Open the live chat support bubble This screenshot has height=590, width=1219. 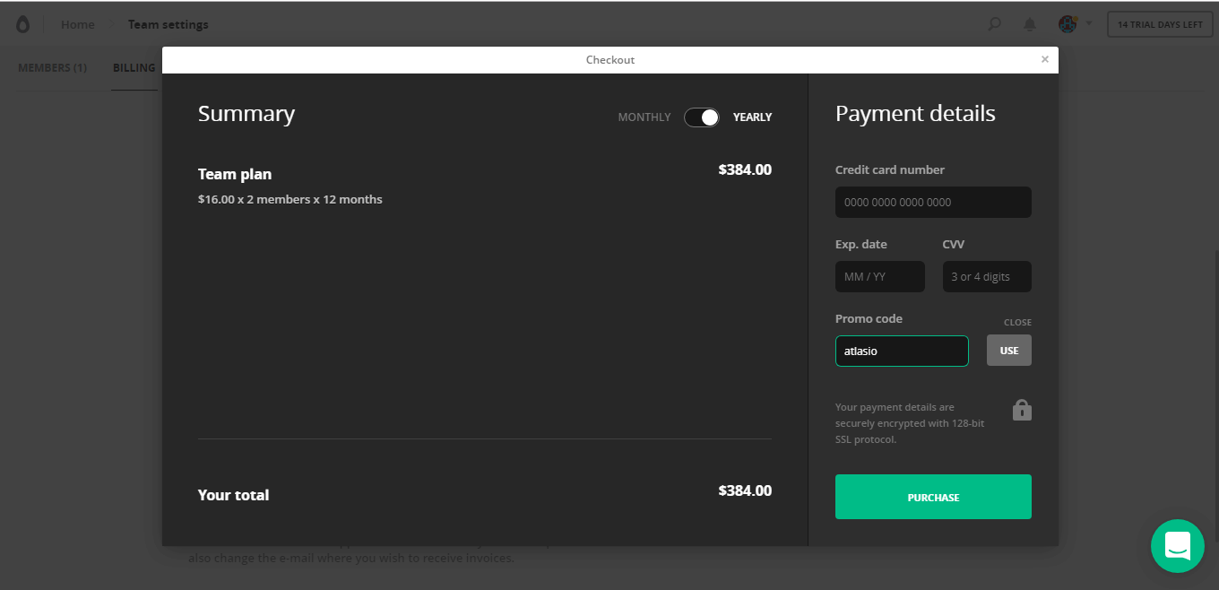(1177, 545)
